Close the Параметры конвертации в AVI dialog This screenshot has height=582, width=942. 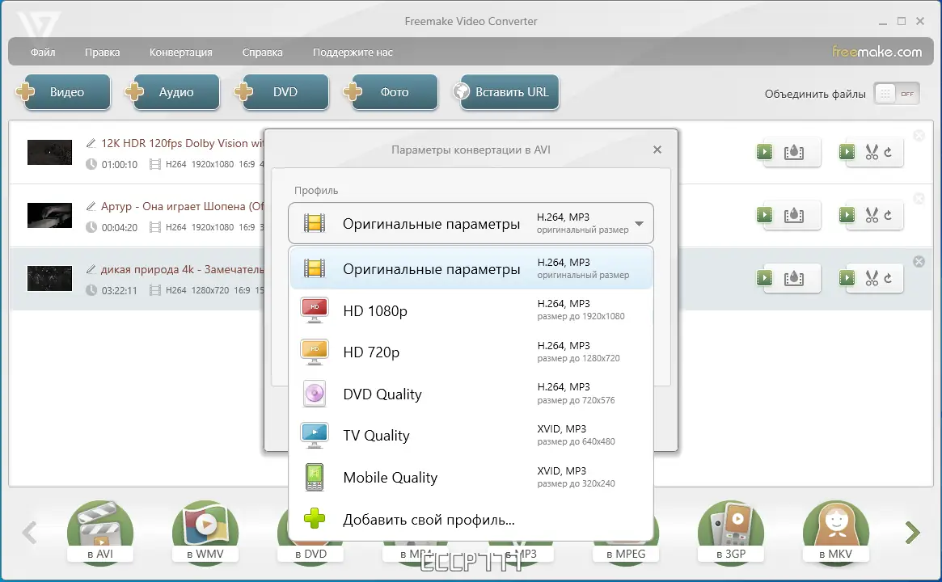[657, 150]
